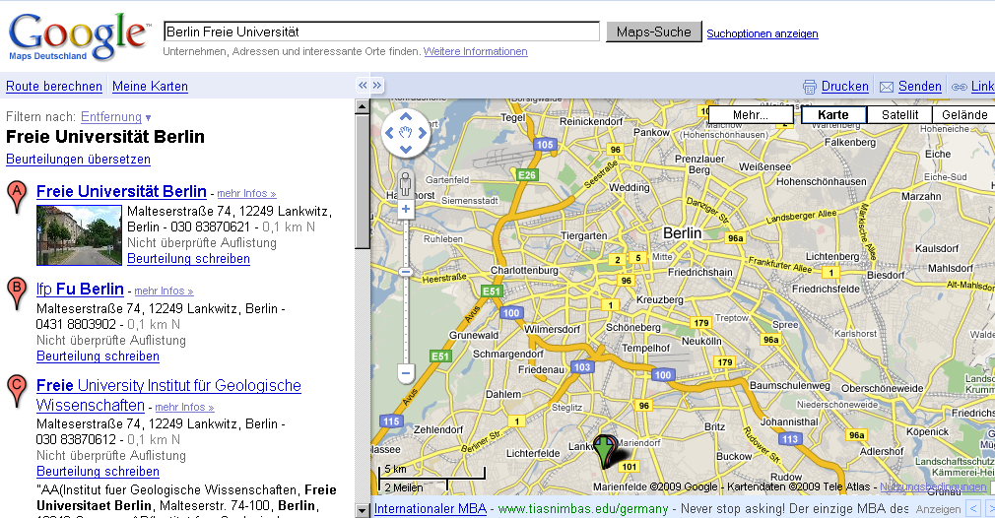Click the A100 highway shield near Wilmersdorf
Image resolution: width=995 pixels, height=518 pixels.
pos(511,312)
